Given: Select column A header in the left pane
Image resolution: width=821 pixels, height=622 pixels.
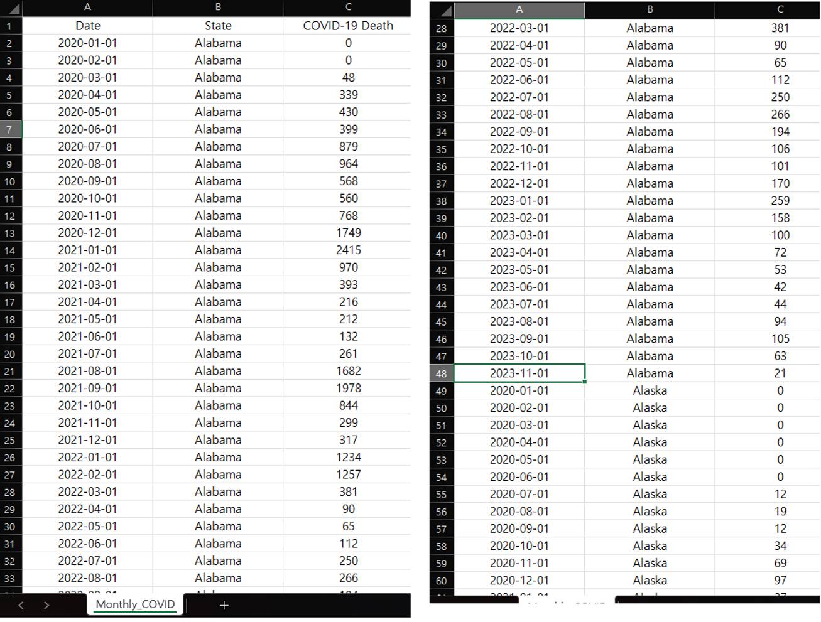Looking at the screenshot, I should [x=88, y=8].
